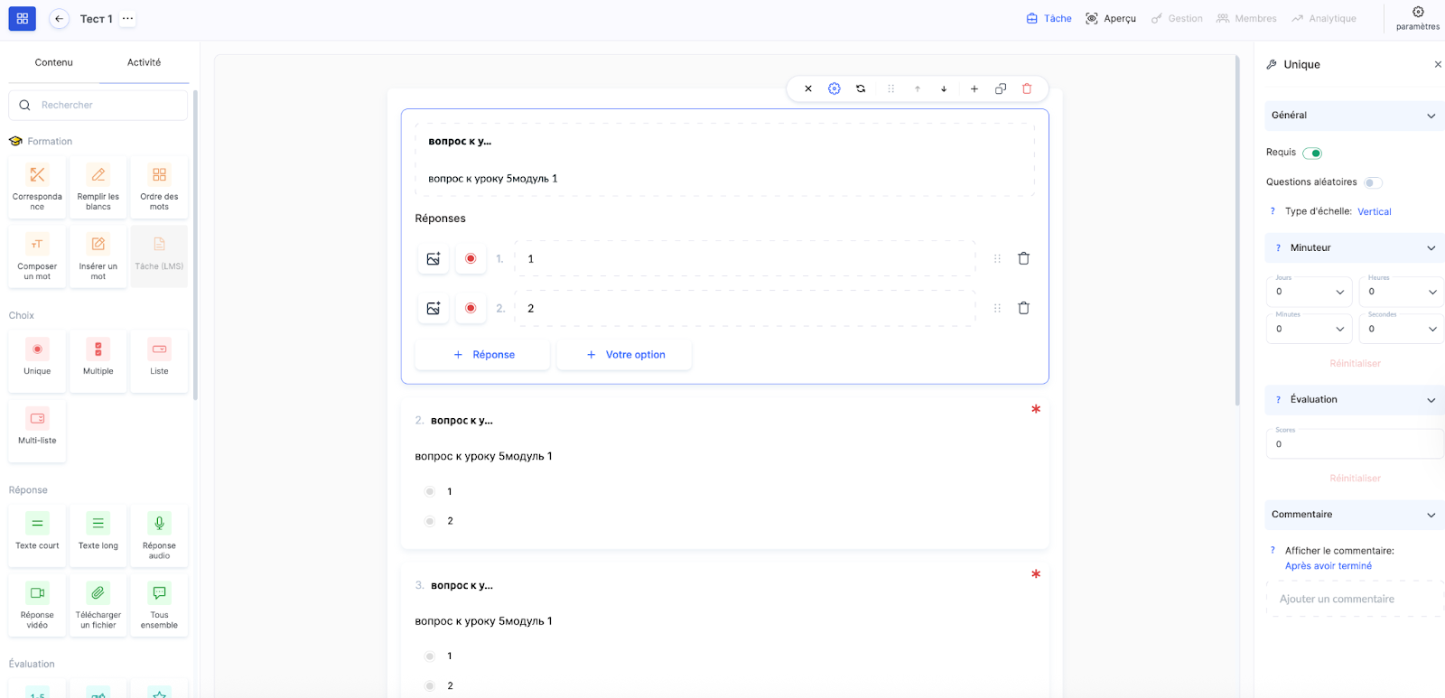
Task: Click the duplicate question icon in toolbar
Action: [x=1001, y=88]
